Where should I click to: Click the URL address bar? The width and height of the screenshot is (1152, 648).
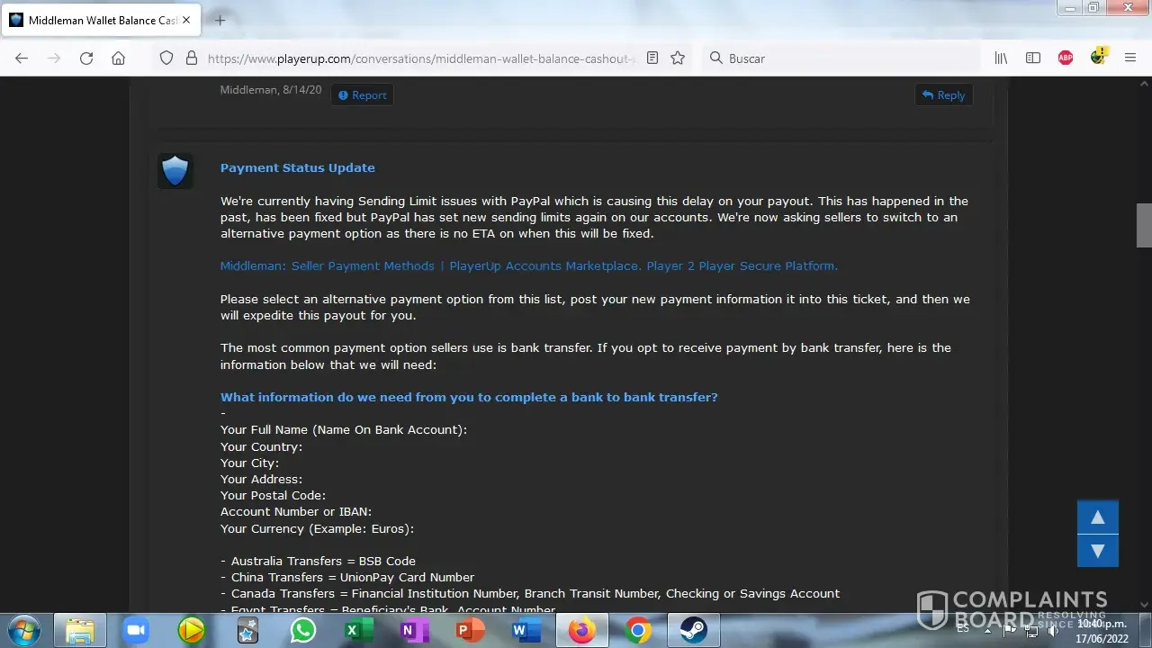pyautogui.click(x=421, y=58)
